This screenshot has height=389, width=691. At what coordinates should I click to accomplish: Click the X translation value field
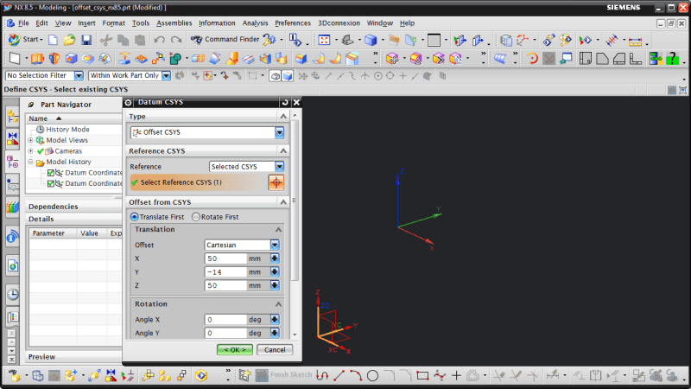[x=225, y=258]
